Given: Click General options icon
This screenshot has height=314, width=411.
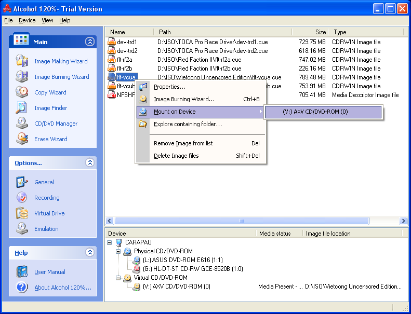Looking at the screenshot, I should pyautogui.click(x=22, y=182).
